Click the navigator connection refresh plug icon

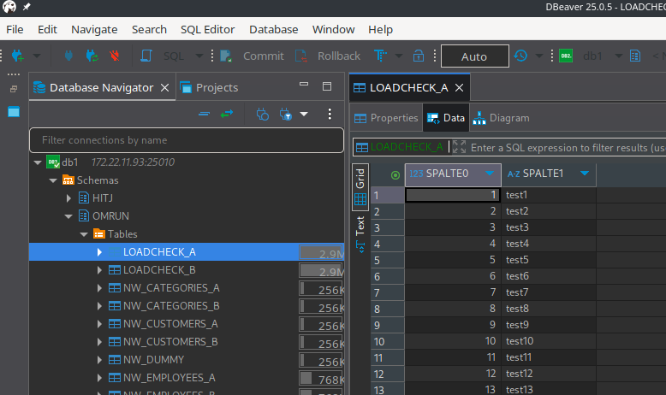click(x=263, y=114)
